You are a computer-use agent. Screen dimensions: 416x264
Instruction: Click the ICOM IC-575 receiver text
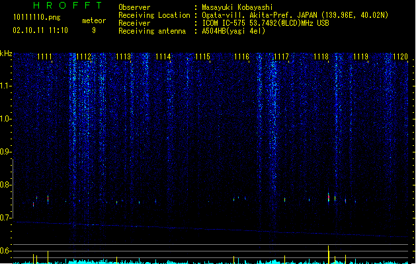click(x=265, y=23)
